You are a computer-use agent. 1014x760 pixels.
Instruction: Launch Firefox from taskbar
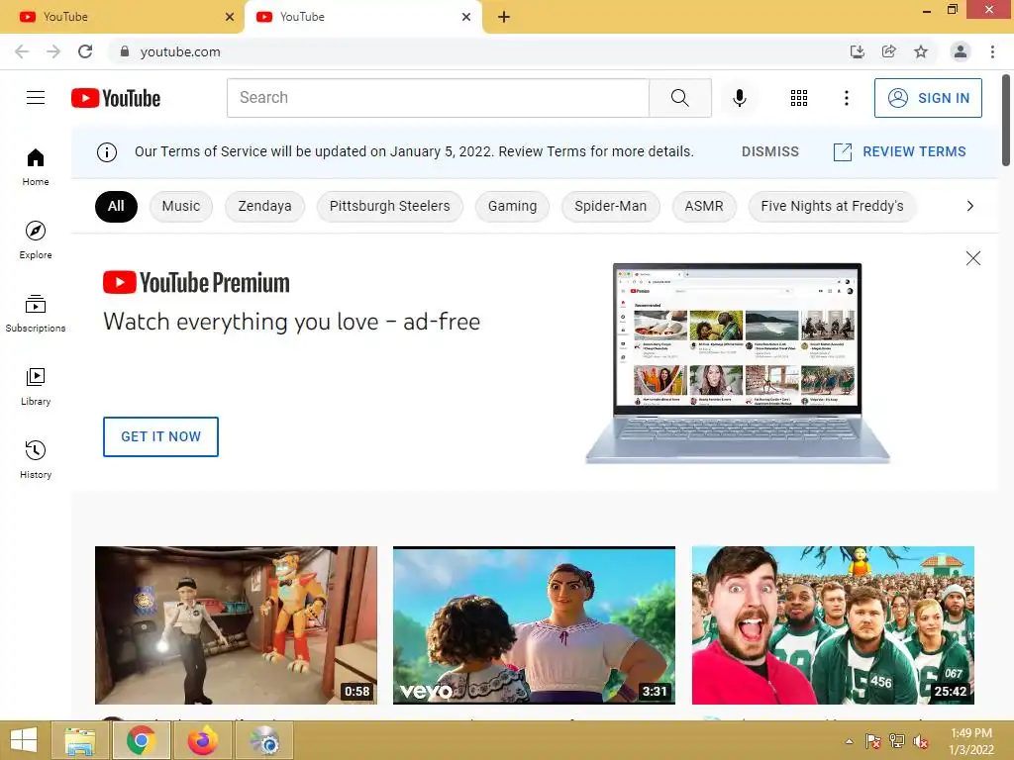pos(203,740)
